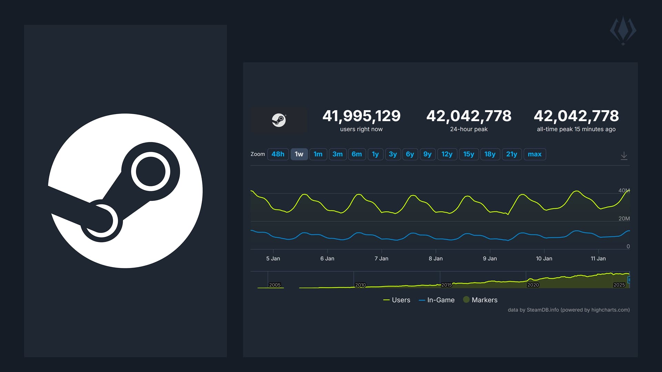Select the max zoom option
662x372 pixels.
click(x=535, y=154)
